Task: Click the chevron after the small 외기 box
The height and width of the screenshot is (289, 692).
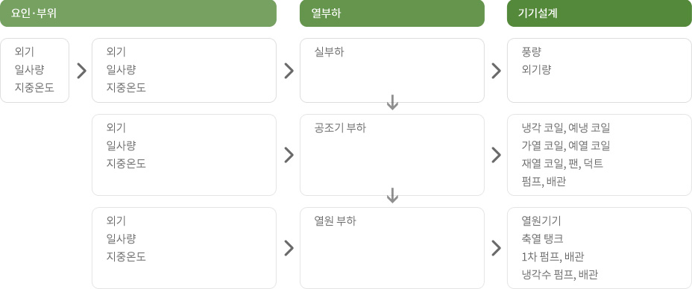Action: 81,71
